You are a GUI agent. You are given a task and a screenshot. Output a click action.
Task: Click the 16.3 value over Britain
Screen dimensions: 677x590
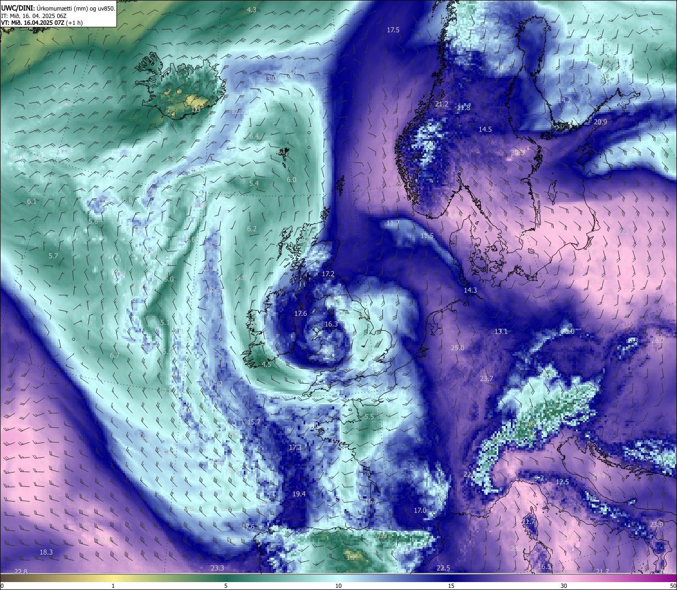click(331, 324)
